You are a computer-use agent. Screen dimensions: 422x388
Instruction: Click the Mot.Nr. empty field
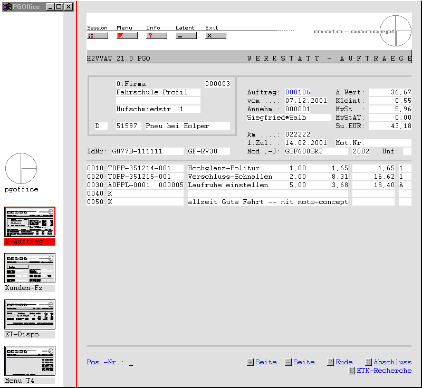pyautogui.click(x=387, y=143)
